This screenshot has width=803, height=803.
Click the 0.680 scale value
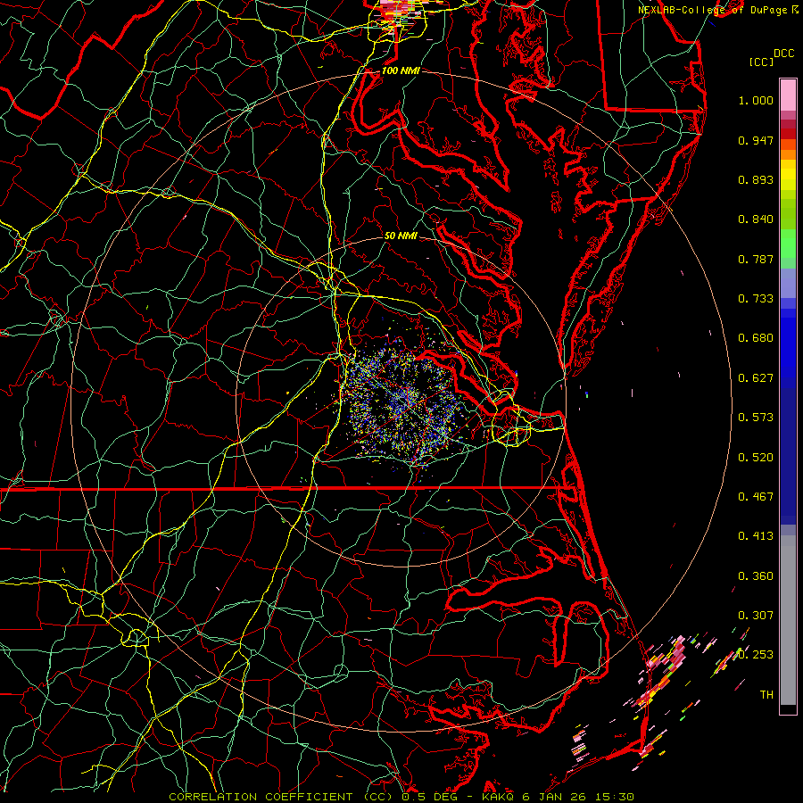(756, 338)
